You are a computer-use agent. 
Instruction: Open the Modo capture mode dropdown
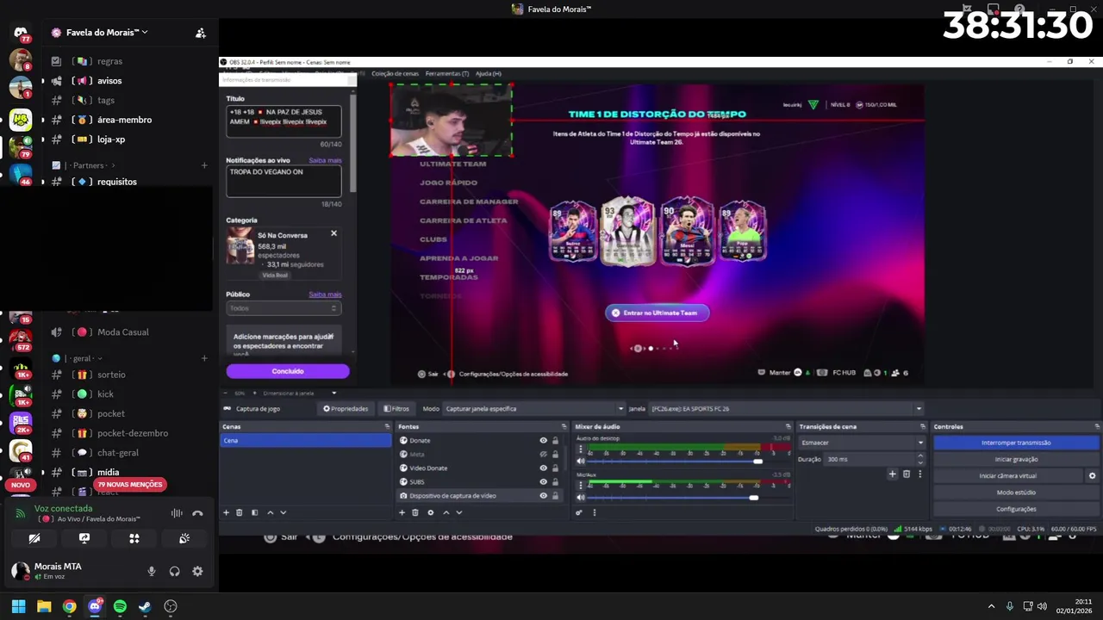point(533,408)
